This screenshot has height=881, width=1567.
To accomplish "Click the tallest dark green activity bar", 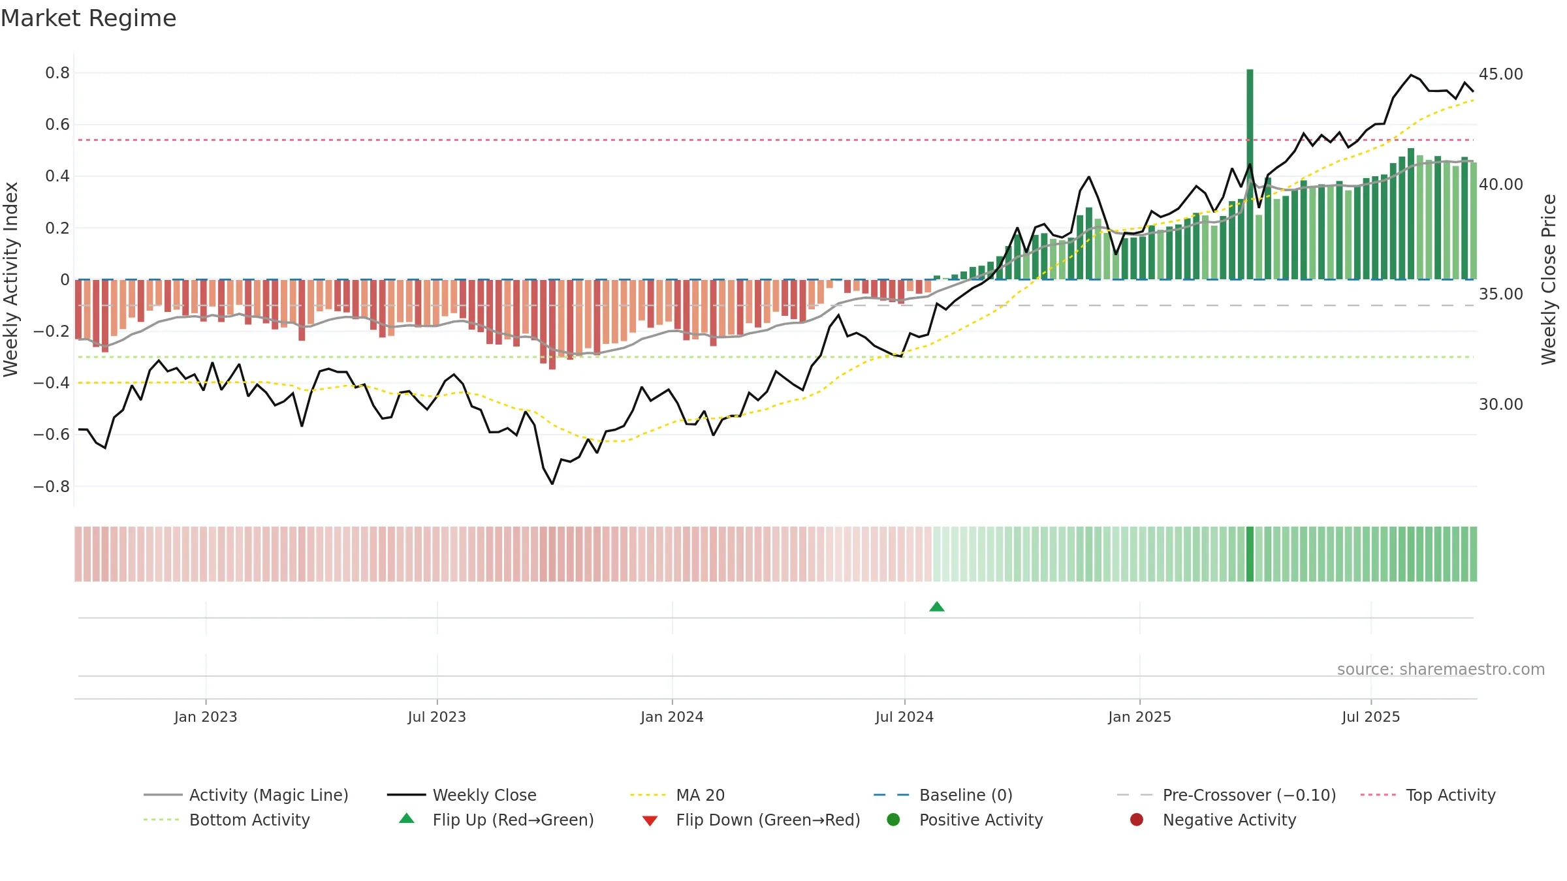I will [1250, 174].
